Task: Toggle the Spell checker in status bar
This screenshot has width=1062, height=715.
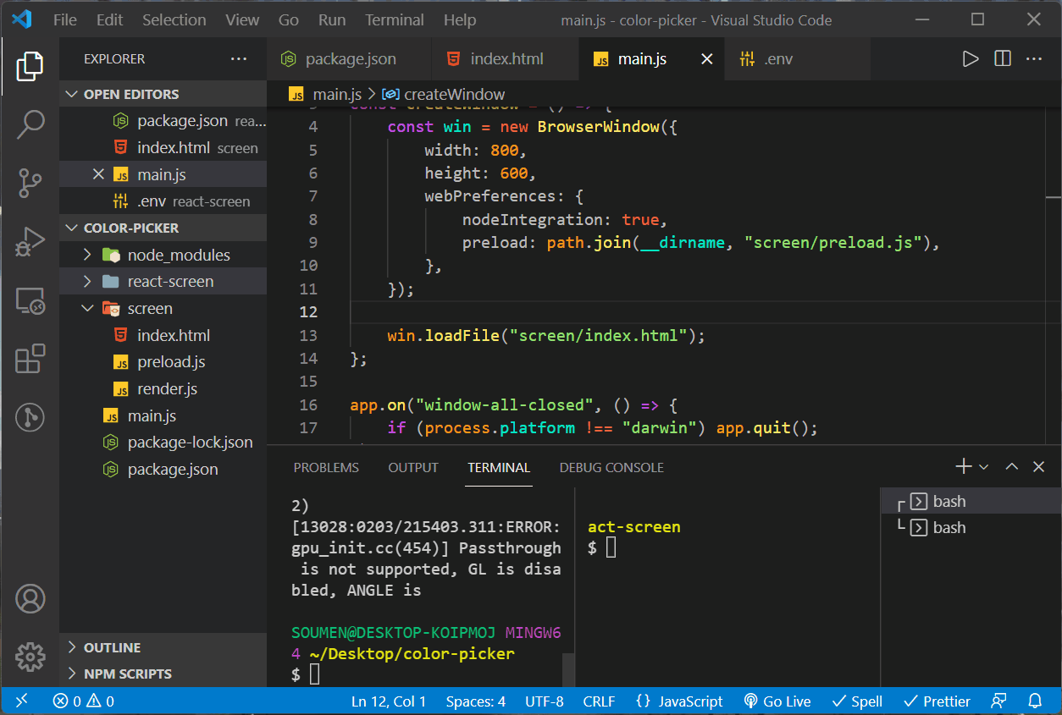Action: pos(857,701)
